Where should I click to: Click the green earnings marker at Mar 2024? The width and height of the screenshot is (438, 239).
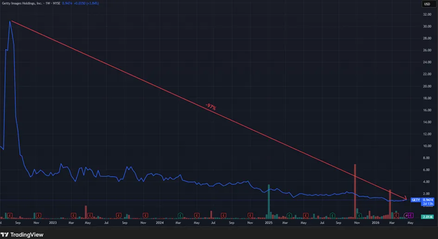coord(180,215)
